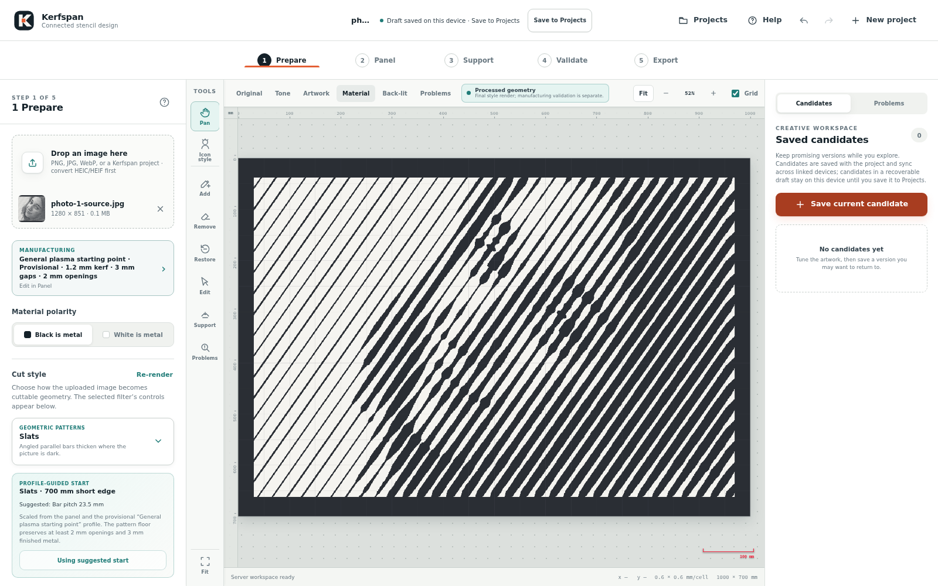
Task: Open the Back-lit view tab
Action: coord(395,93)
